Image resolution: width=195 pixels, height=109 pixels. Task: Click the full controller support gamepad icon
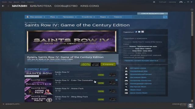point(126,81)
